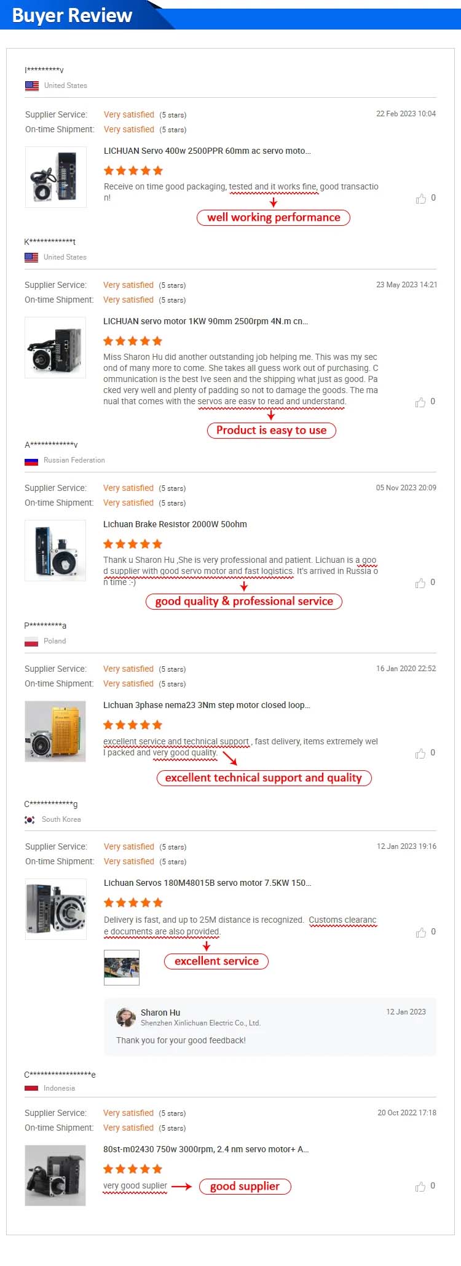
Task: Click the Russian Federation flag icon
Action: click(31, 461)
